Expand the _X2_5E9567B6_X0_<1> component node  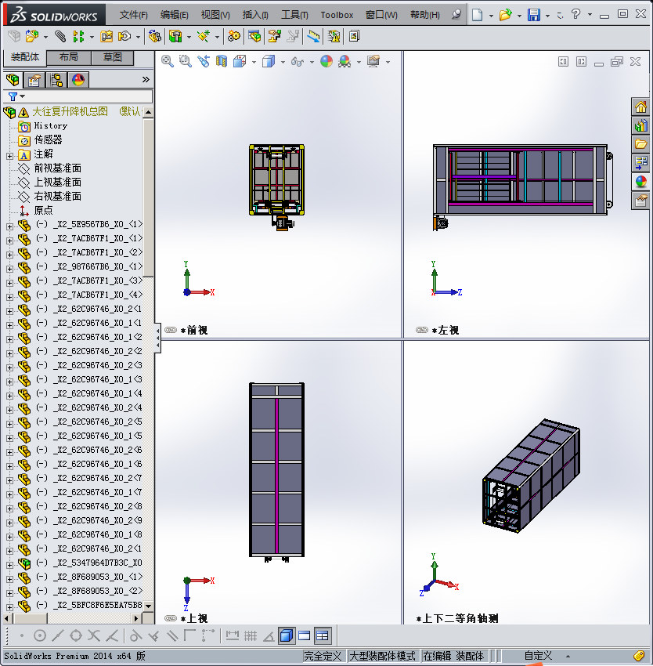click(x=10, y=225)
